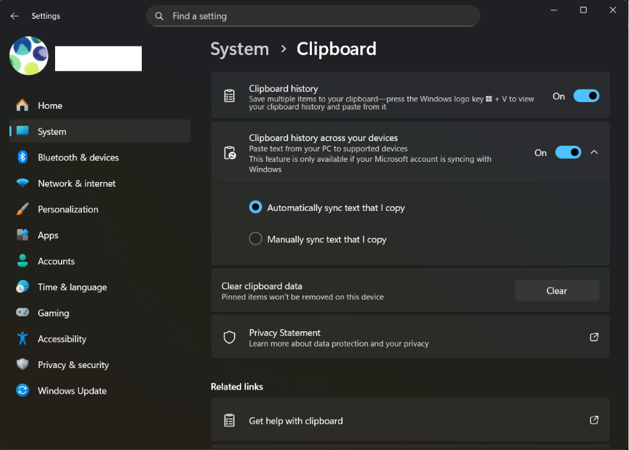
Task: Turn off the Clipboard history toggle
Action: pyautogui.click(x=586, y=96)
